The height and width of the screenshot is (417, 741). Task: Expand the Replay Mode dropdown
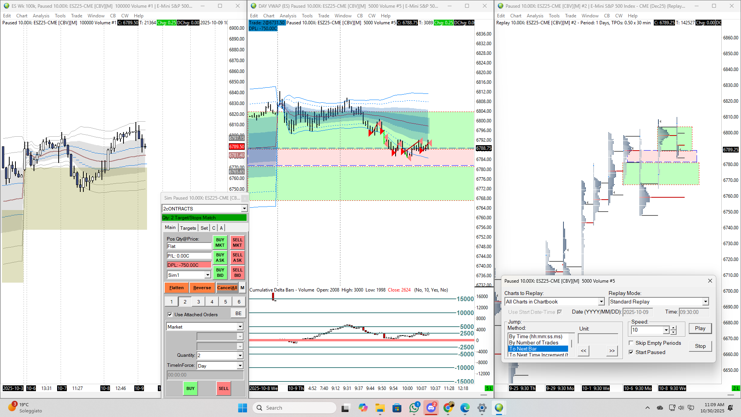click(x=705, y=302)
